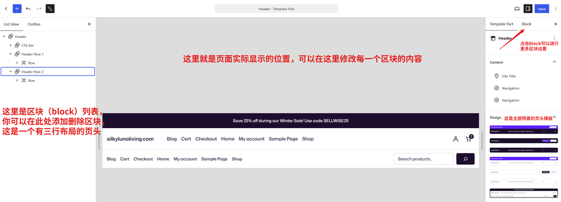561x202 pixels.
Task: Click the silkylunaliving.com site title
Action: (x=130, y=139)
